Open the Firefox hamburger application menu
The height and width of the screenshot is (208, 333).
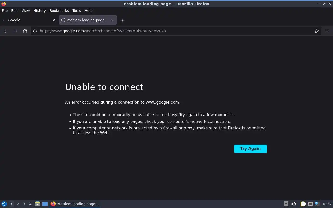327,31
